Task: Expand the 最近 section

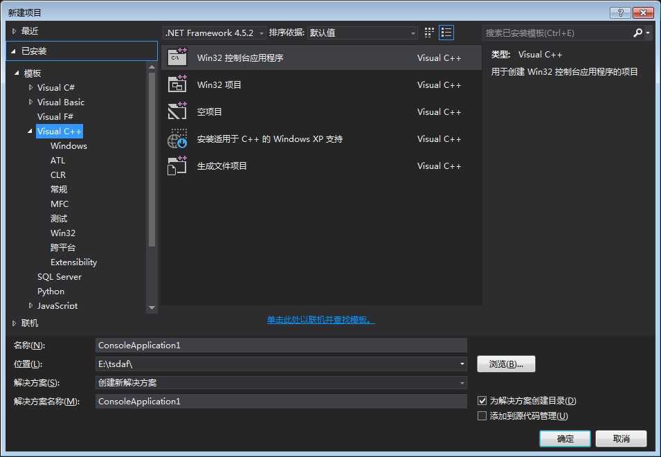Action: click(x=14, y=30)
